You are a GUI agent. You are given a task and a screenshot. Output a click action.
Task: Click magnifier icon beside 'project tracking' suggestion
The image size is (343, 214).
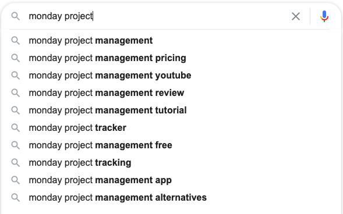coord(16,163)
